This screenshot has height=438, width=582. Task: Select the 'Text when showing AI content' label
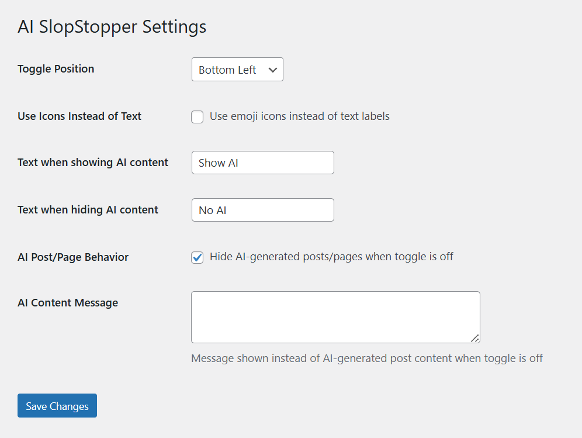point(93,163)
